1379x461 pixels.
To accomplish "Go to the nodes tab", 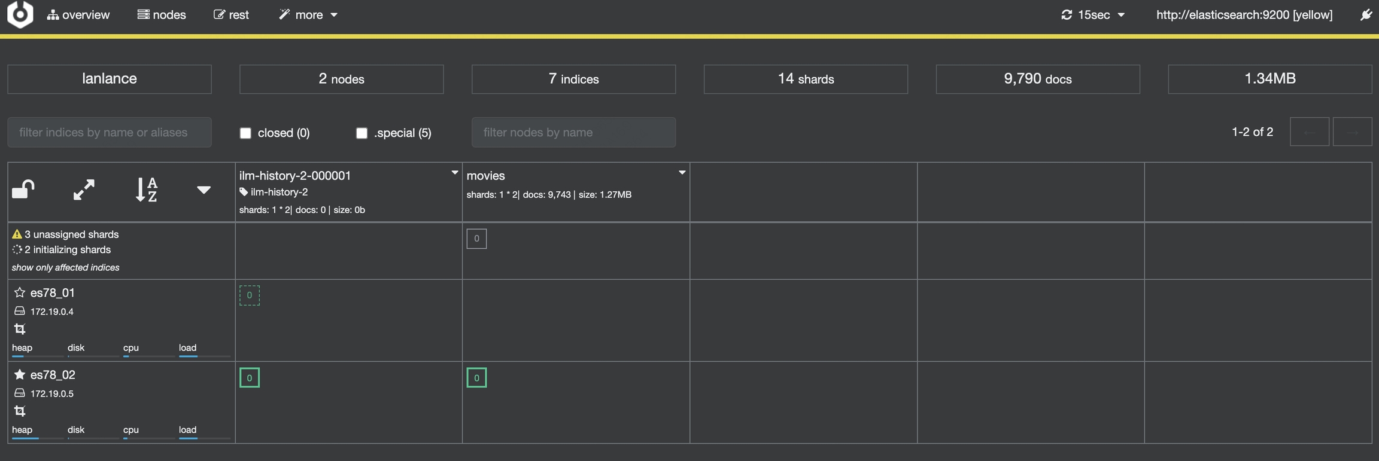I will [x=162, y=15].
